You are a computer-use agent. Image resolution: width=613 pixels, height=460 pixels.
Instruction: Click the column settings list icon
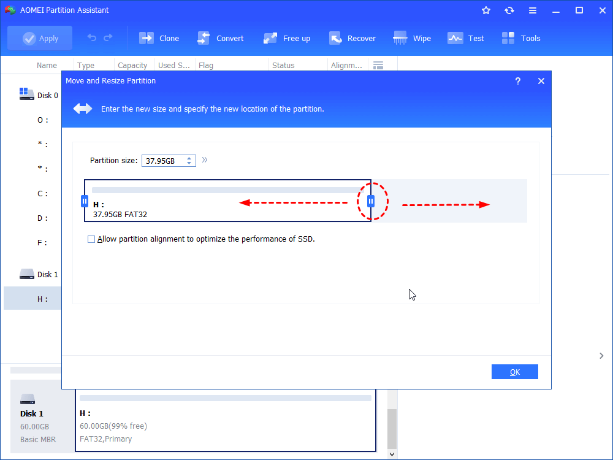click(x=378, y=66)
